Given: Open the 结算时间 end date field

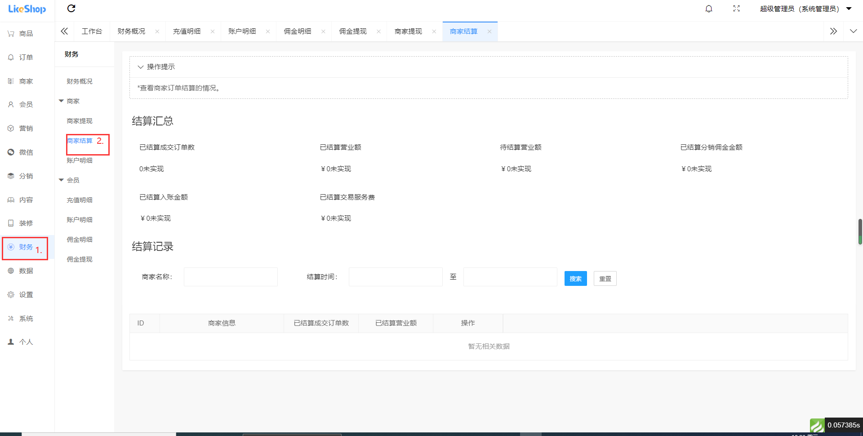Looking at the screenshot, I should [x=510, y=277].
